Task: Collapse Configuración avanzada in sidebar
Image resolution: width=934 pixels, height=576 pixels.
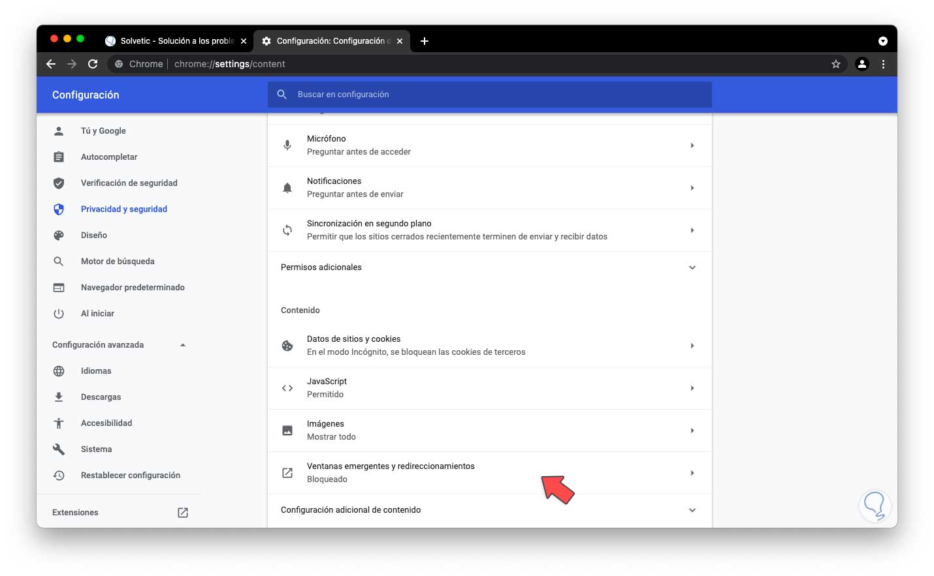Action: [x=183, y=345]
